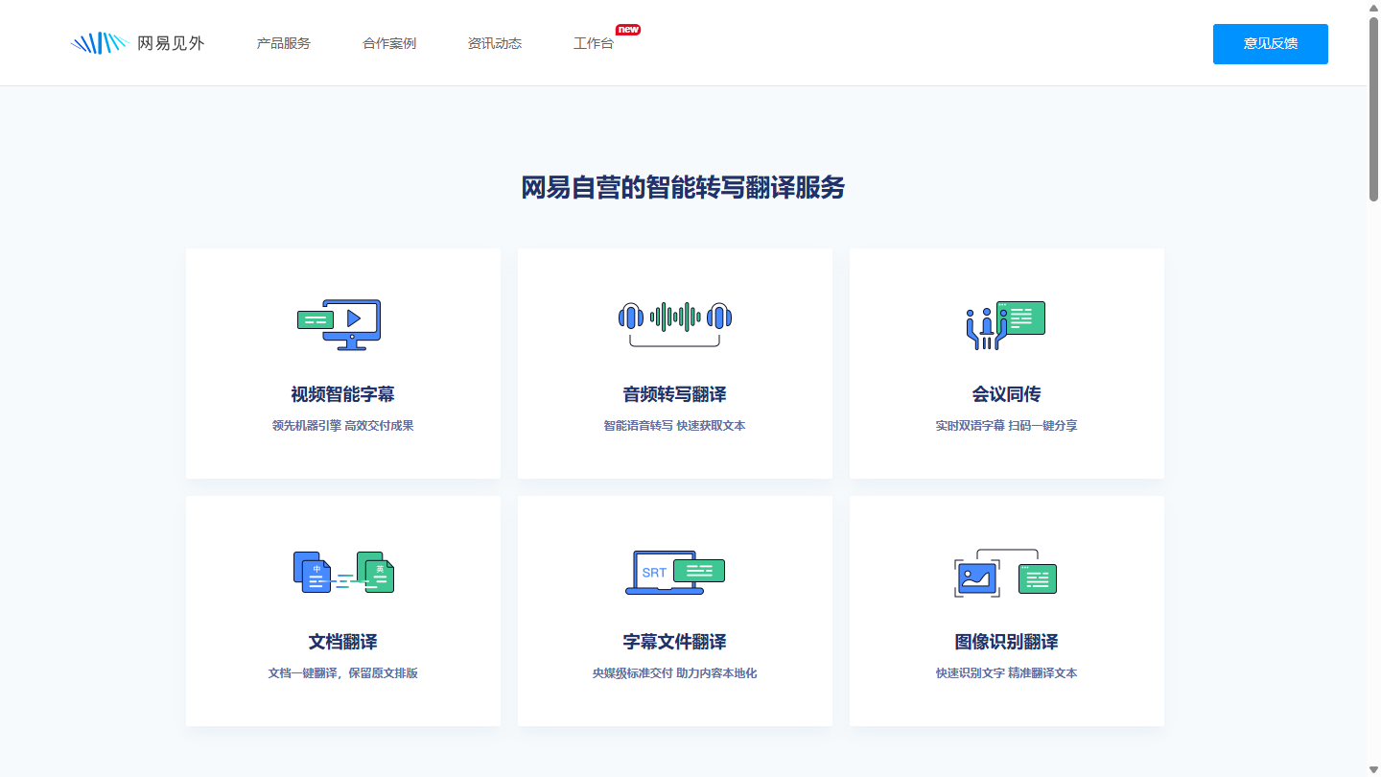Click the red new badge
The width and height of the screenshot is (1381, 777).
628,30
